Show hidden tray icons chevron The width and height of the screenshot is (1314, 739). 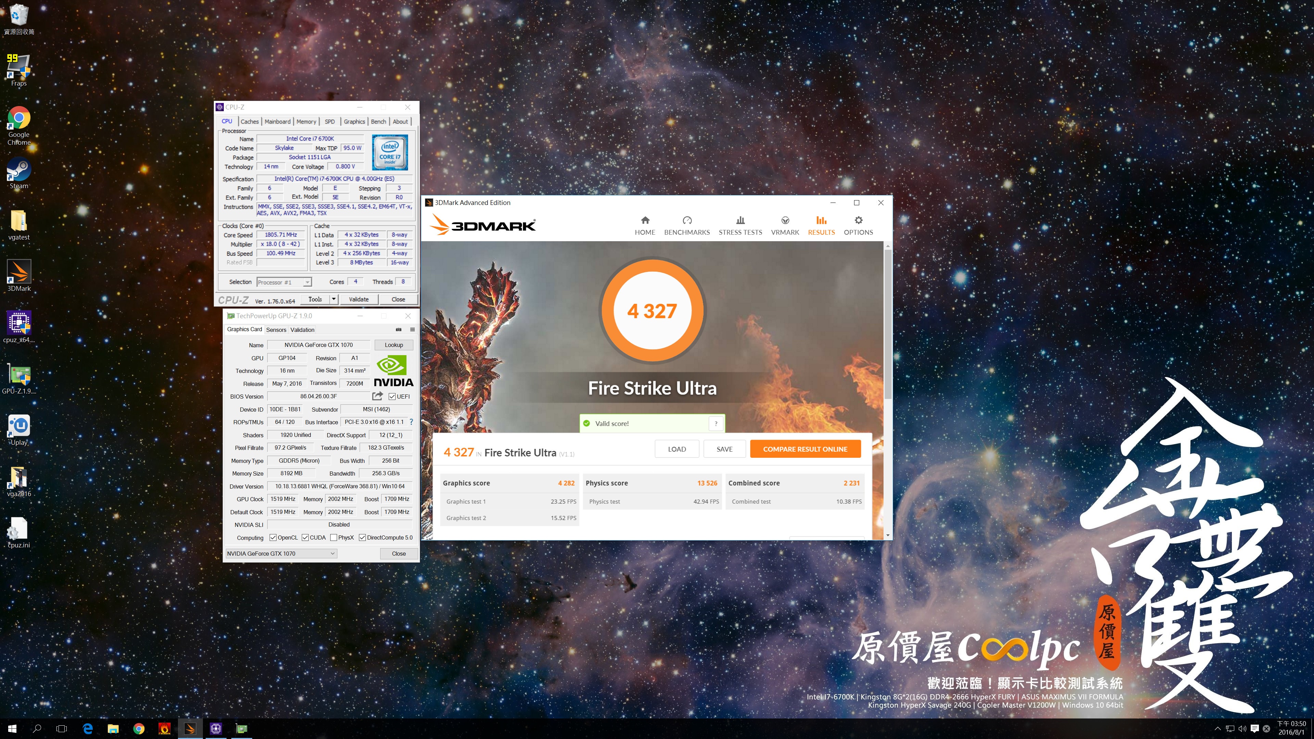coord(1218,728)
